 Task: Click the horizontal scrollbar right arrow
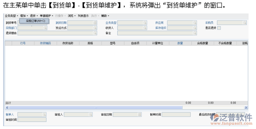coord(246,107)
